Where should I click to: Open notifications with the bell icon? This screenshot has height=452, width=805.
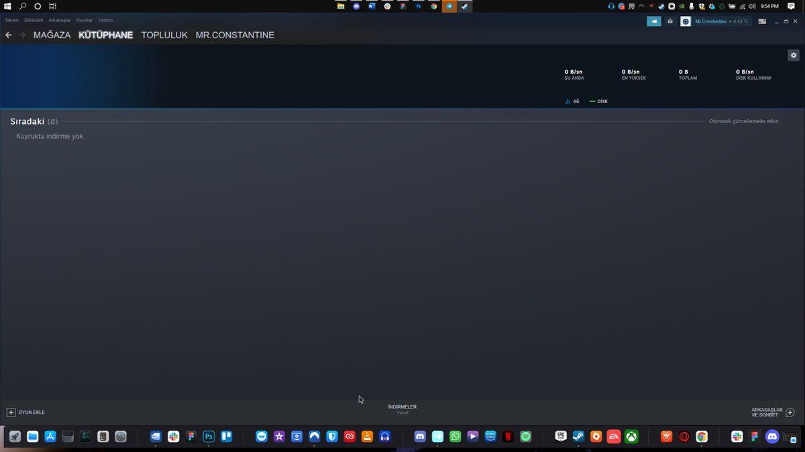[669, 21]
